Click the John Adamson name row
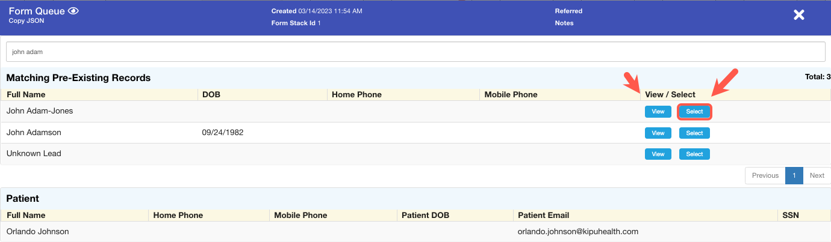This screenshot has height=242, width=831. (x=34, y=132)
